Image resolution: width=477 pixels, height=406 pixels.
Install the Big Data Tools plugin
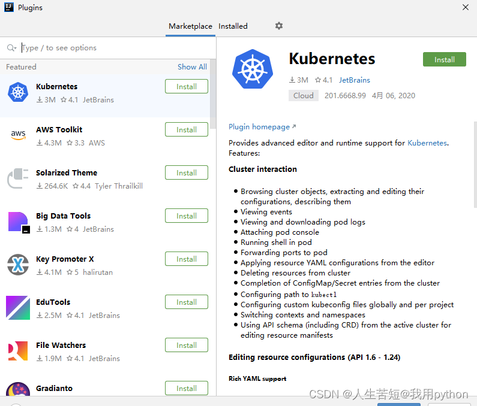[x=187, y=216]
